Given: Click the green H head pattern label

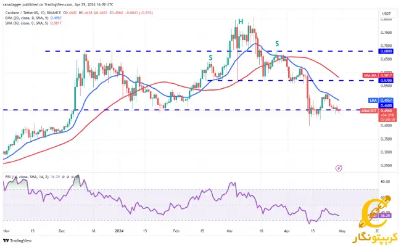Looking at the screenshot, I should pos(241,22).
